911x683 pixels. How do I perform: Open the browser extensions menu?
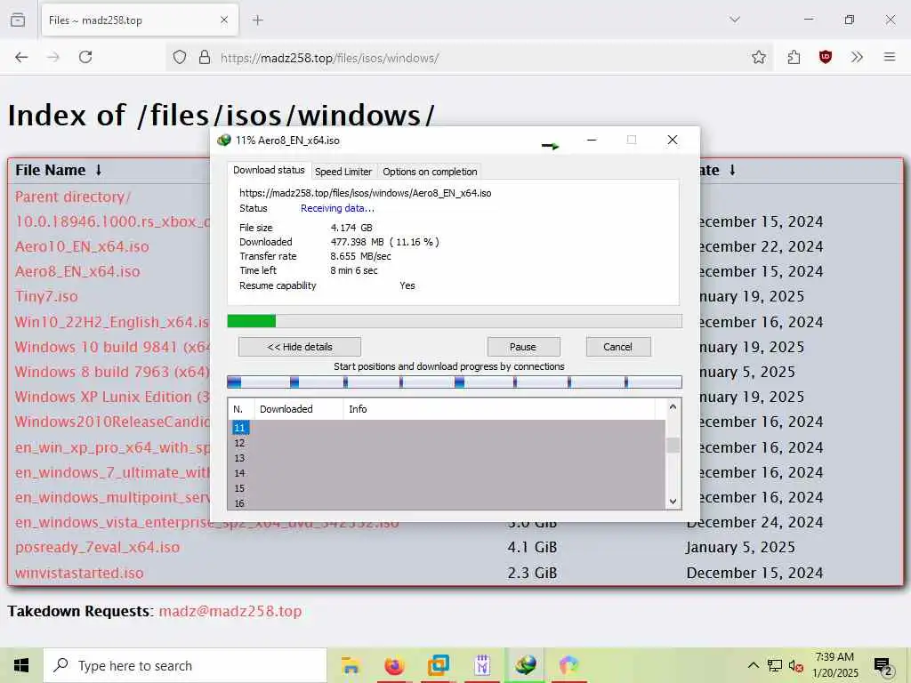point(794,57)
